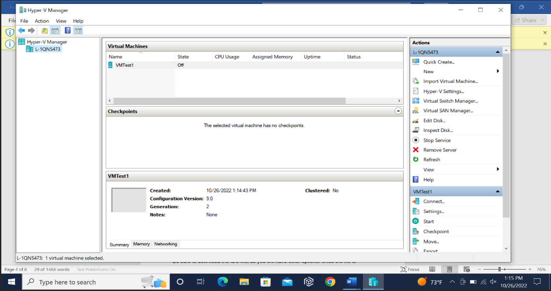Click the Import Virtual Machine icon
The height and width of the screenshot is (291, 551).
click(416, 81)
